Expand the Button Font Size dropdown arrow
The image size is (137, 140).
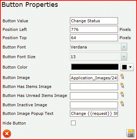pyautogui.click(x=124, y=57)
